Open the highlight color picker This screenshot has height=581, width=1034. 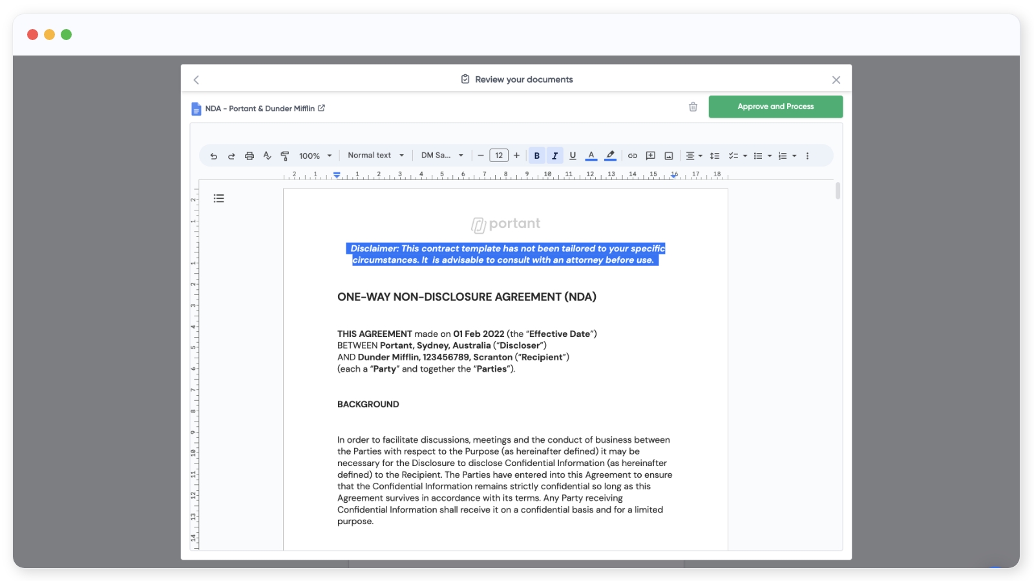610,156
